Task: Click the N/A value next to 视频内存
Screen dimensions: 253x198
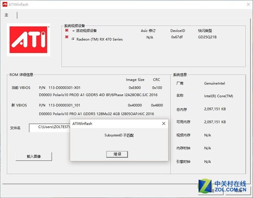Action: click(208, 135)
